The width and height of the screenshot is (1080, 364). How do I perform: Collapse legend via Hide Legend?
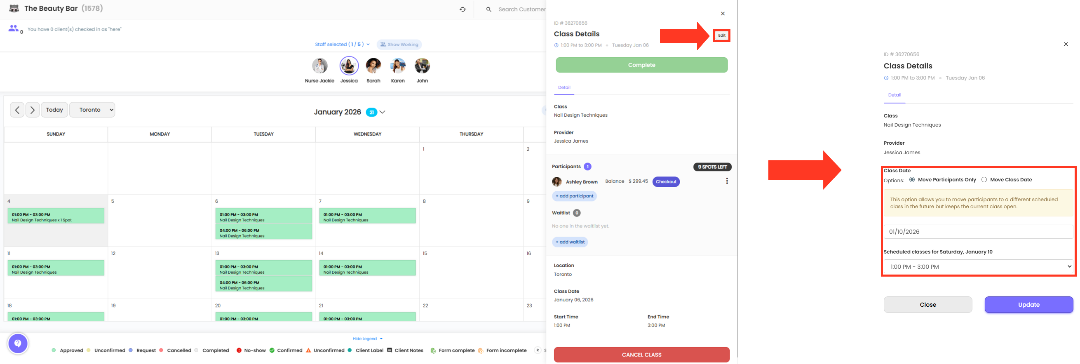pyautogui.click(x=368, y=339)
